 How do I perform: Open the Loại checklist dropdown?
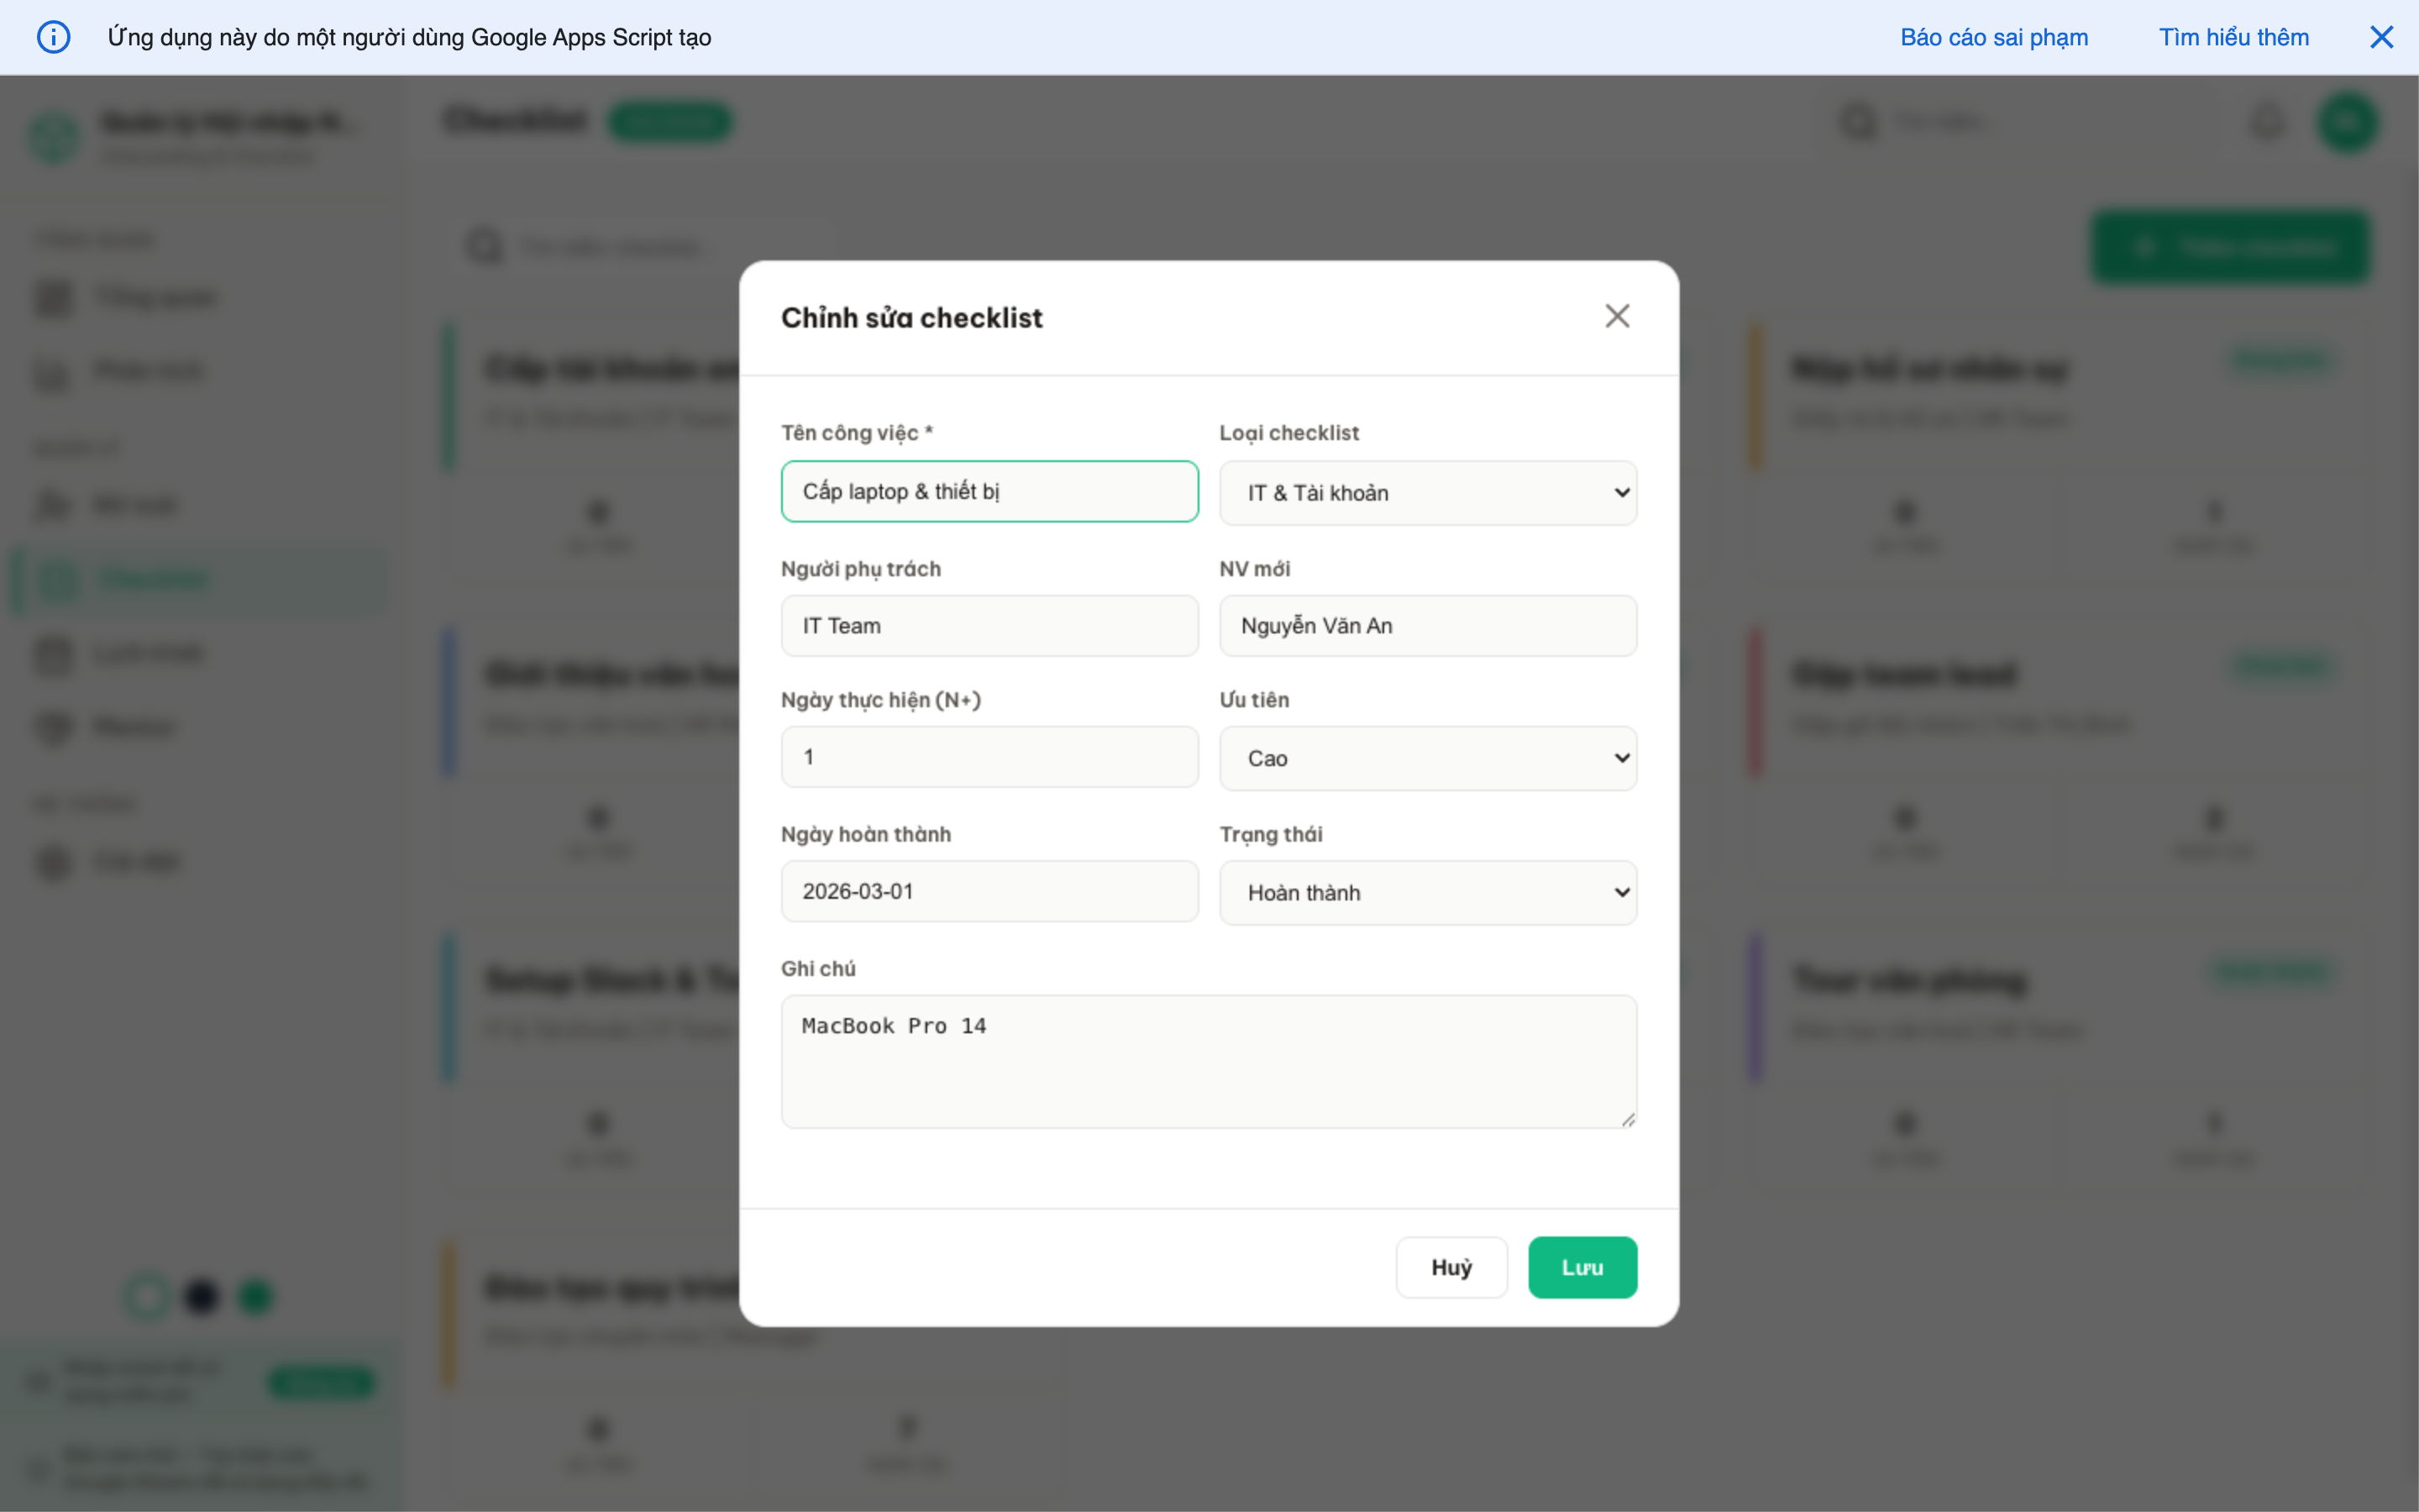coord(1427,493)
